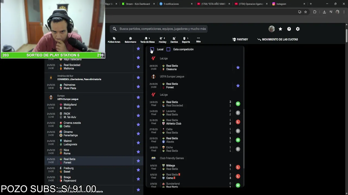
Task: Open MOVIMIENTO DE LAS CUOTAS
Action: coord(278,40)
